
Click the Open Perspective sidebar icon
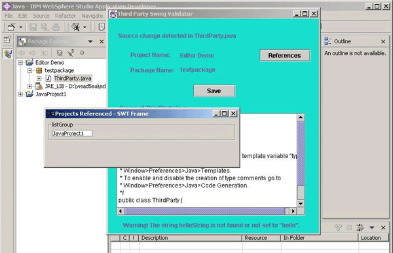7,39
